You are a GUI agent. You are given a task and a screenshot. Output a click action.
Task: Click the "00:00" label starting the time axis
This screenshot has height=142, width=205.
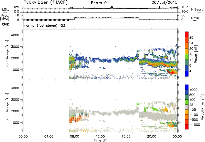click(23, 137)
